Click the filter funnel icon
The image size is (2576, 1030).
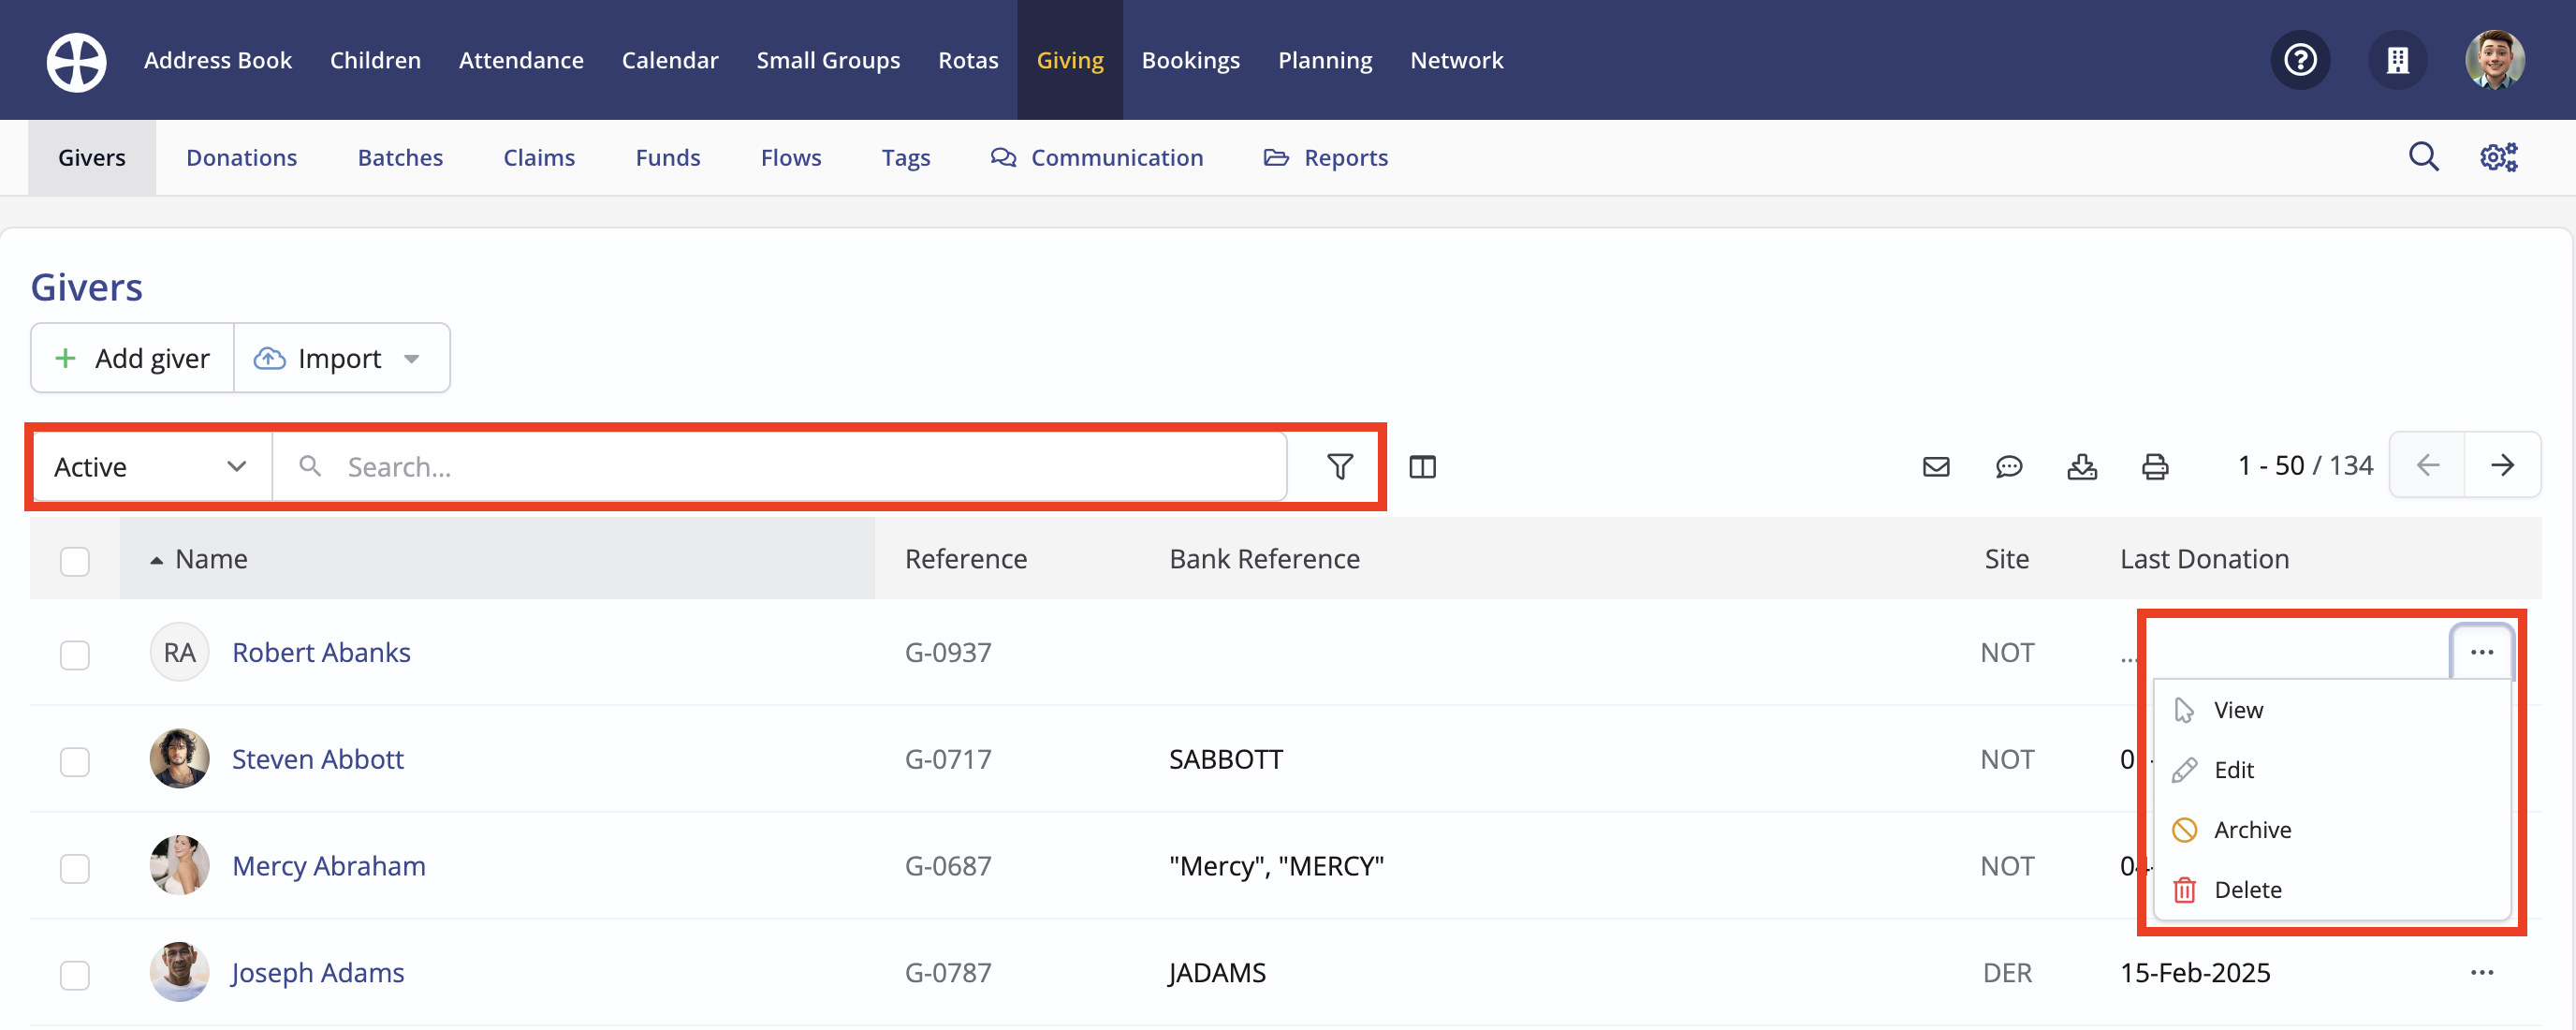[x=1339, y=466]
